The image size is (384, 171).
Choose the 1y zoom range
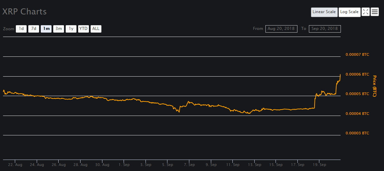[71, 29]
